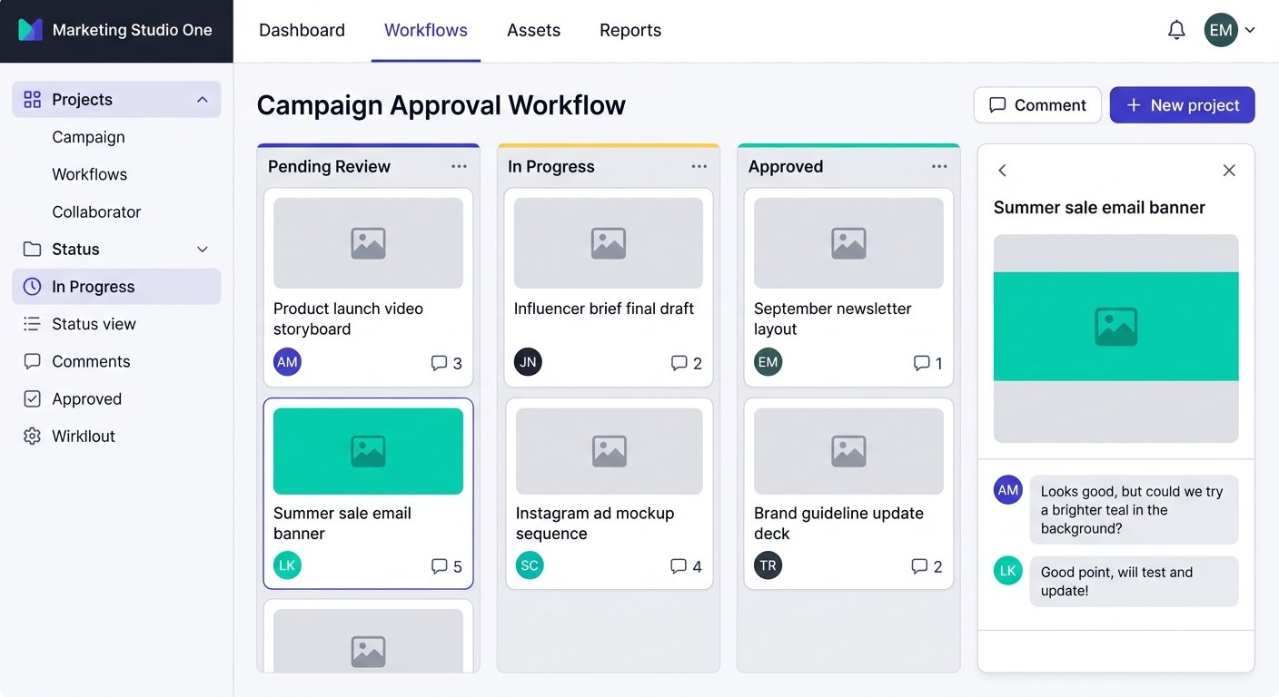This screenshot has width=1279, height=697.
Task: Open the EM user avatar menu
Action: coord(1221,30)
